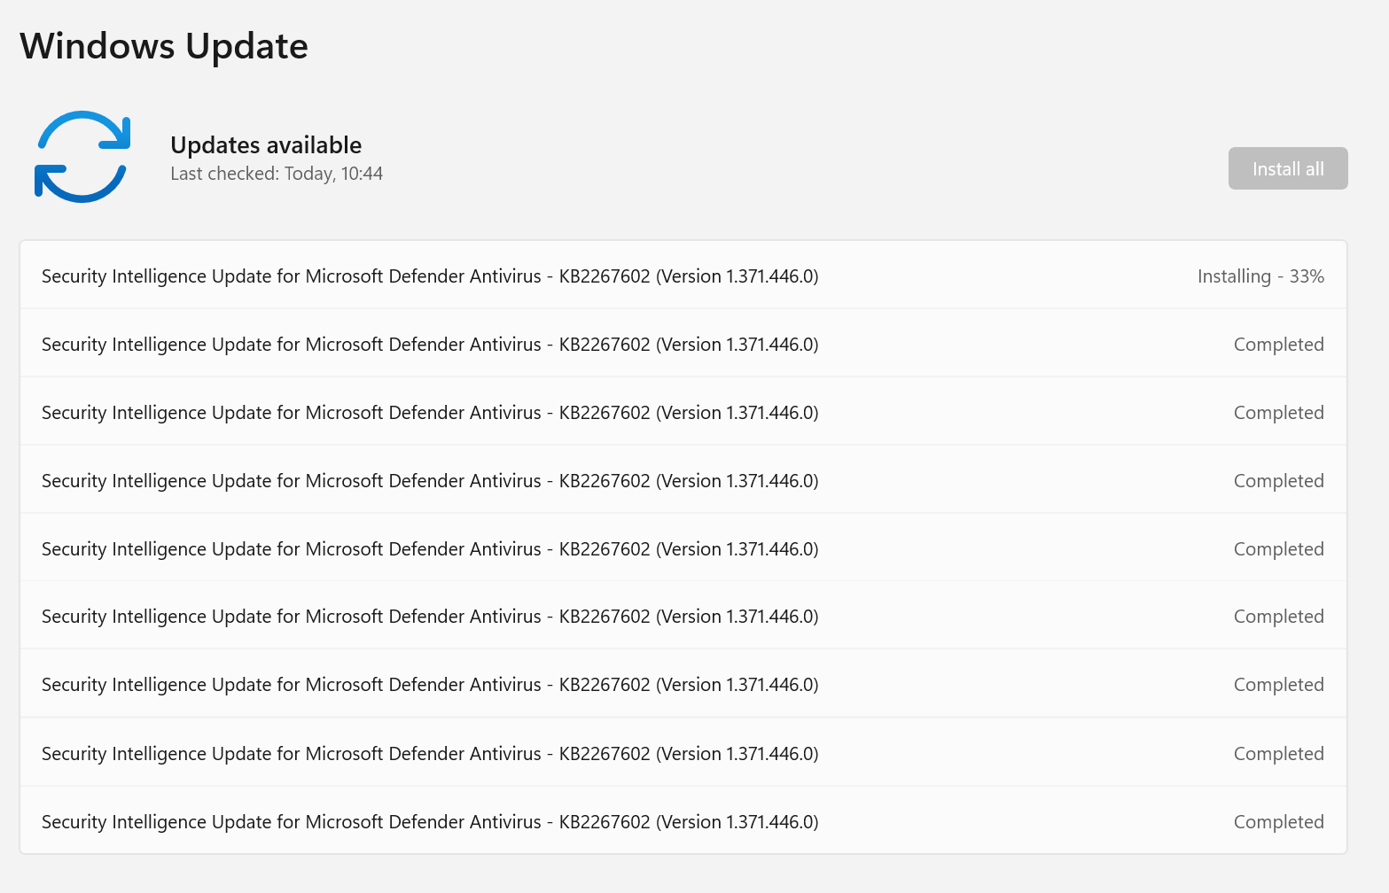This screenshot has width=1389, height=893.
Task: Select the fourth Security Intelligence Update entry
Action: point(683,480)
